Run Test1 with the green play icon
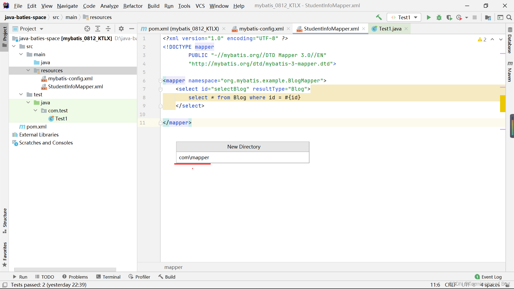The width and height of the screenshot is (514, 289). point(429,17)
